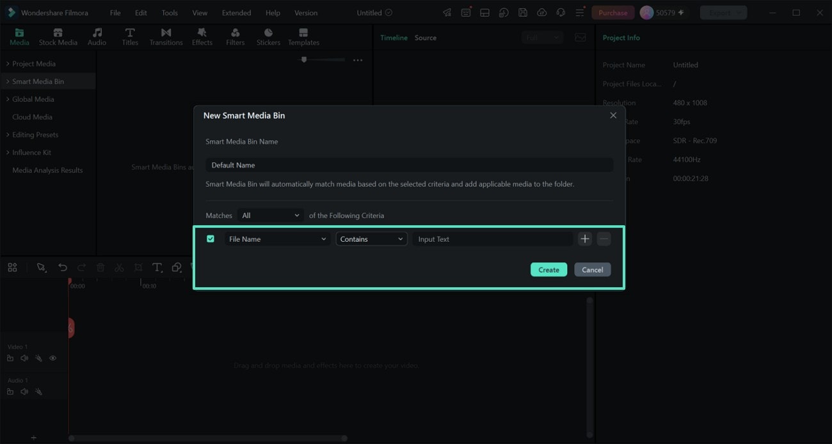Switch to the Audio tab
This screenshot has width=832, height=444.
tap(97, 37)
